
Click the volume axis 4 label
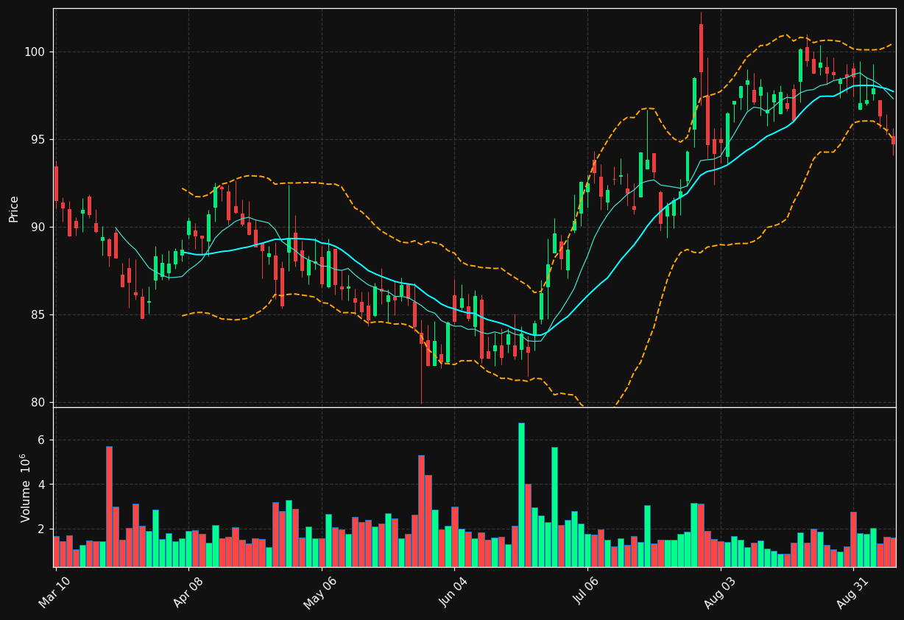point(43,485)
